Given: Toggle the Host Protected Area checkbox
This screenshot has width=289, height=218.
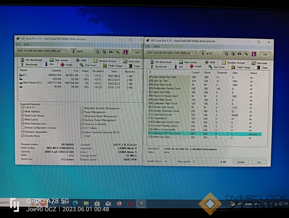Looking at the screenshot, I should coord(23,124).
